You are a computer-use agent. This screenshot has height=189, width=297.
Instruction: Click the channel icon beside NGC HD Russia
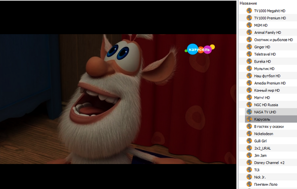[x=249, y=105]
